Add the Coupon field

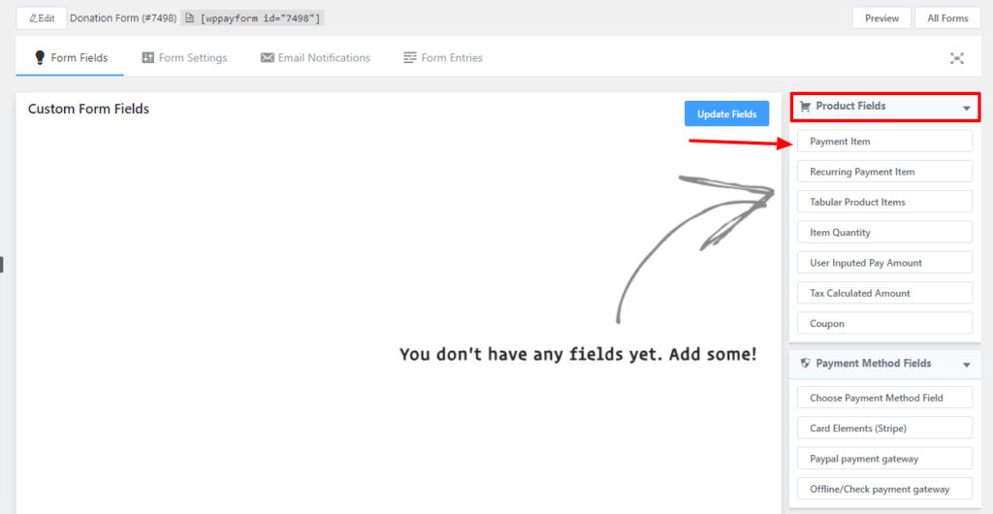884,323
